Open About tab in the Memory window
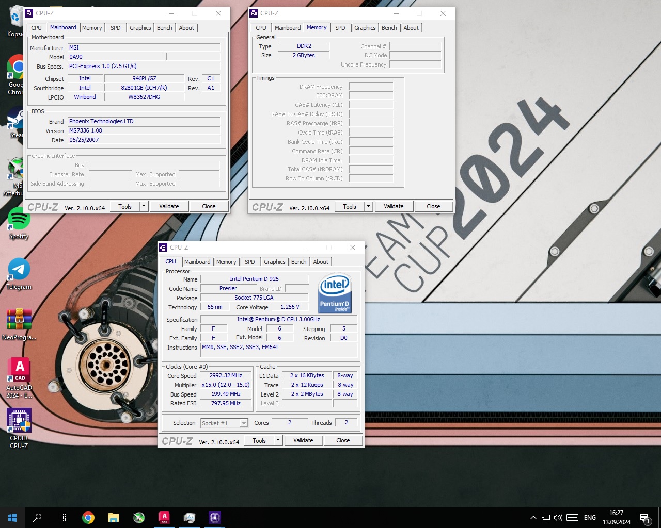Screen dimensions: 661x528 411,28
